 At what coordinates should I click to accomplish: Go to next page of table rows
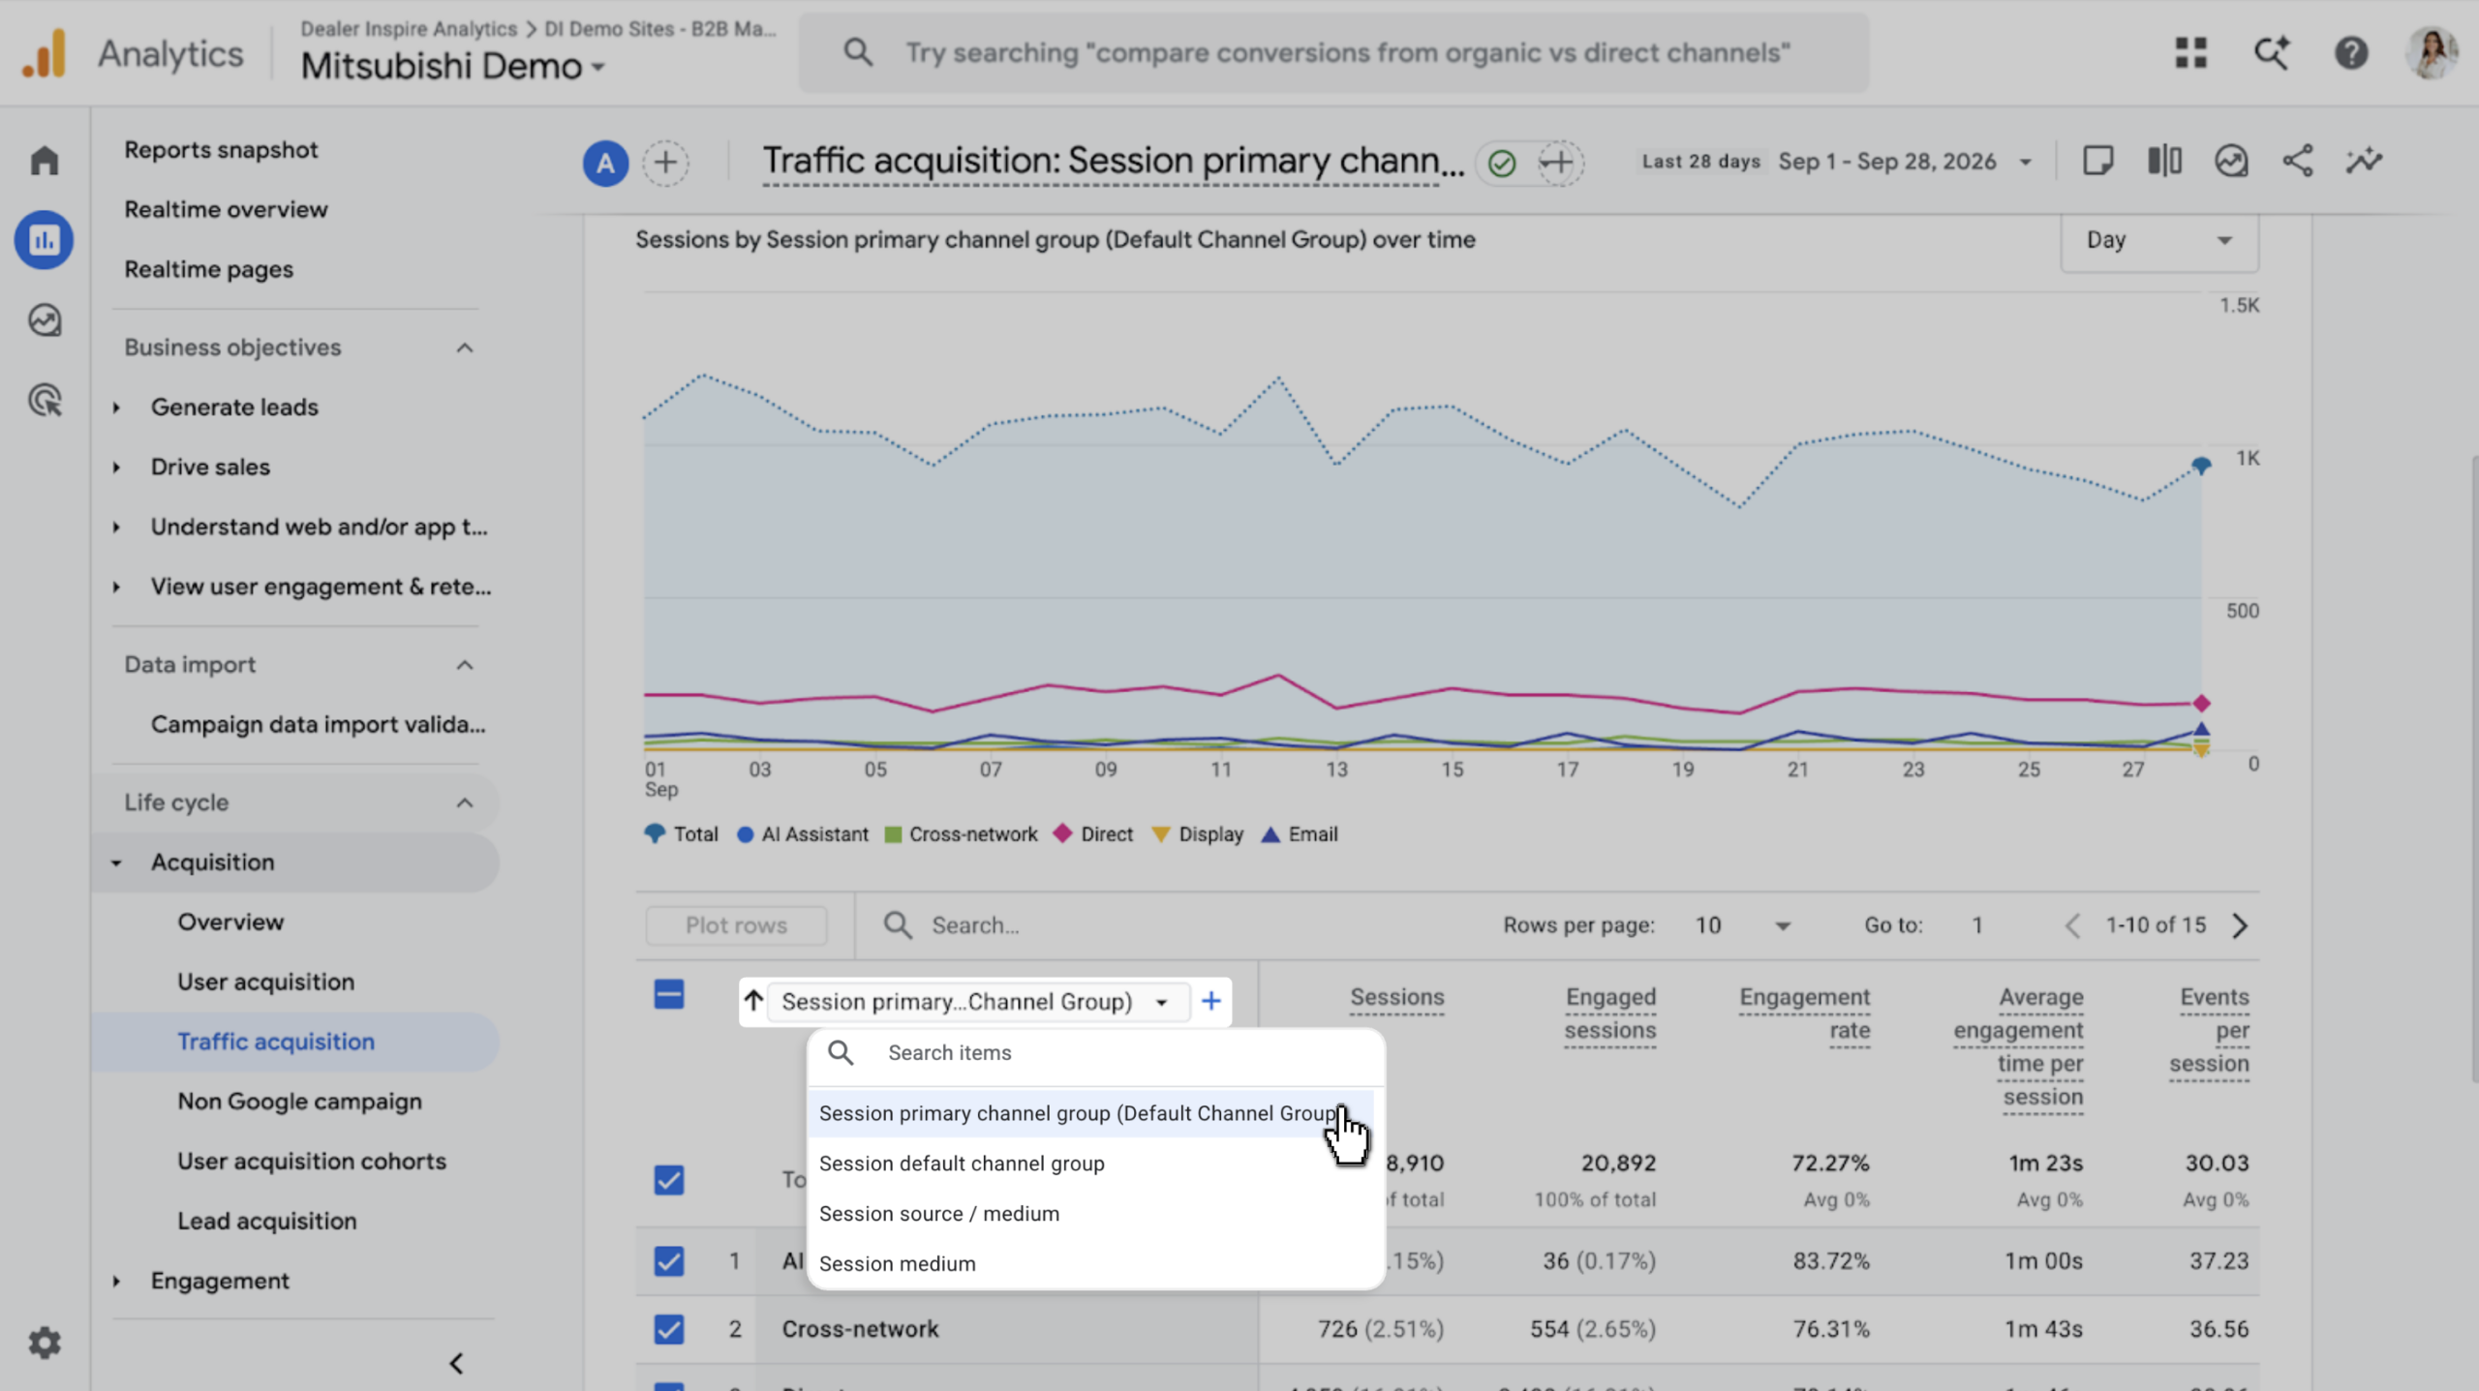[x=2240, y=925]
